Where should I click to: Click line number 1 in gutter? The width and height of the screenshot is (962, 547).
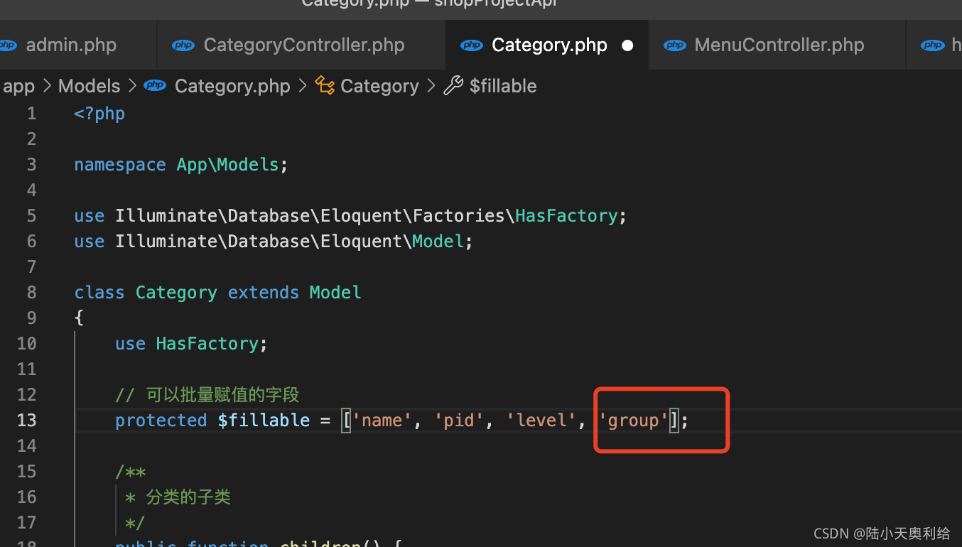31,113
